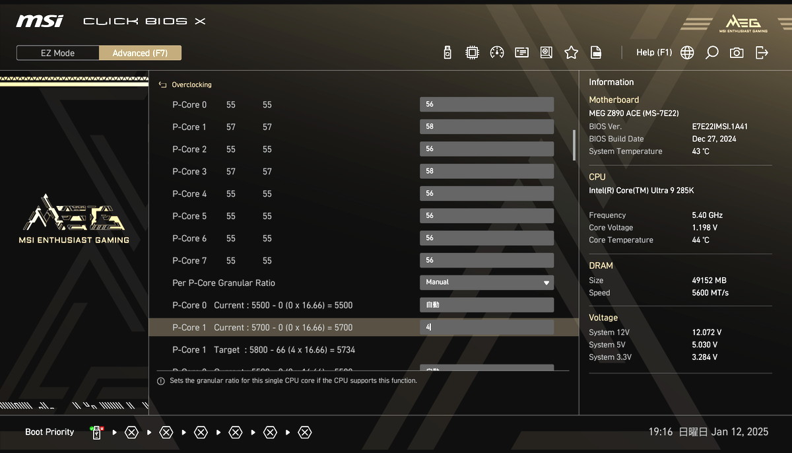The height and width of the screenshot is (453, 792).
Task: Click the P-Core 5 ratio field
Action: [486, 216]
